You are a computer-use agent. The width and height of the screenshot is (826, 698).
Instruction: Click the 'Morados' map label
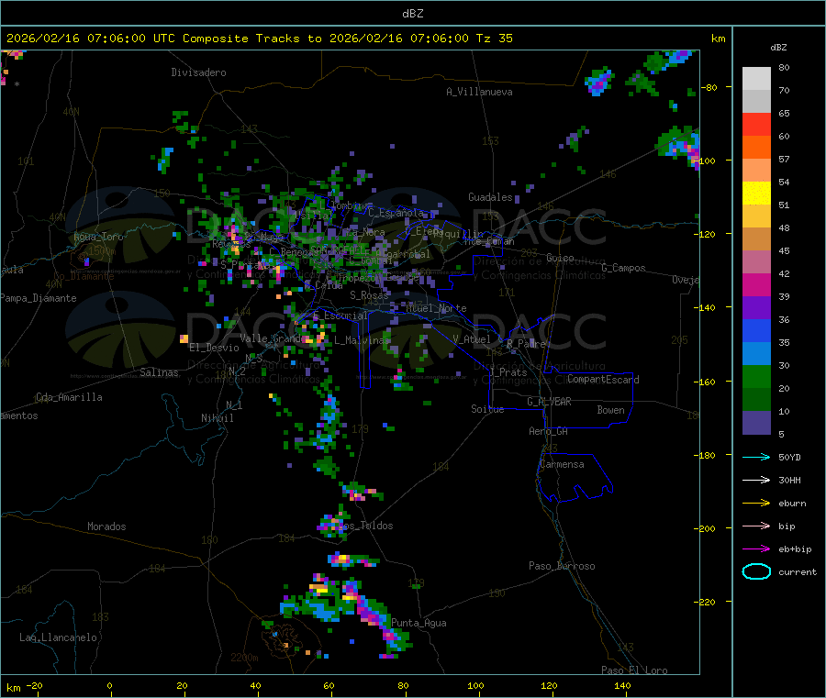click(x=106, y=526)
